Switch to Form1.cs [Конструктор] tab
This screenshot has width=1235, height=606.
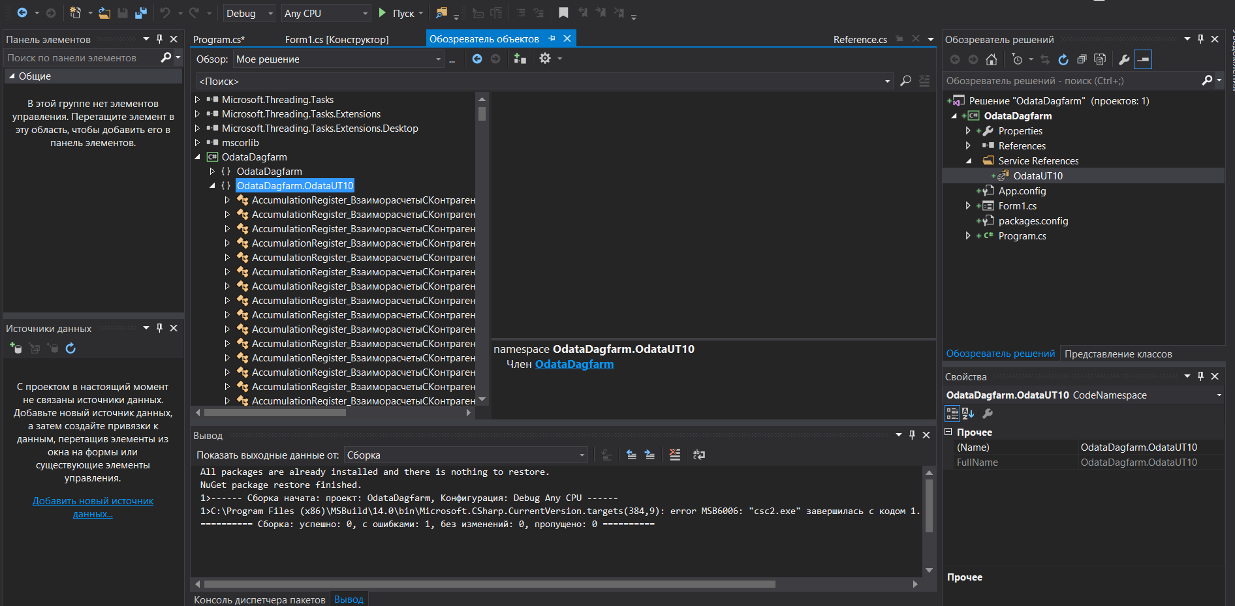(x=337, y=40)
